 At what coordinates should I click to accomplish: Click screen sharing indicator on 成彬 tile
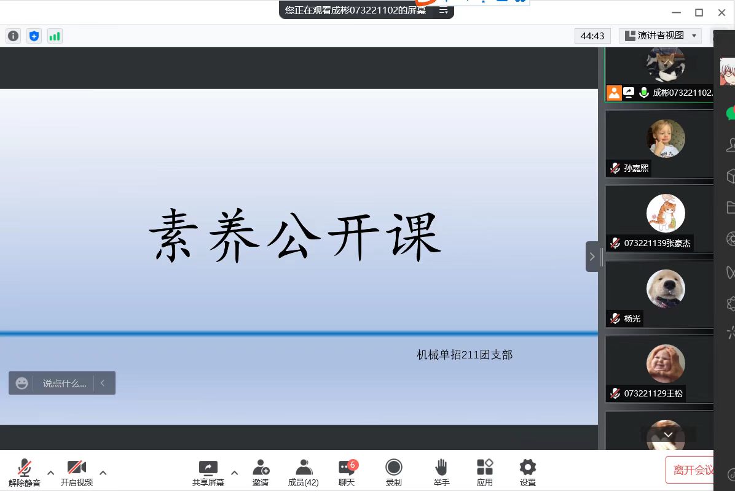(x=629, y=92)
